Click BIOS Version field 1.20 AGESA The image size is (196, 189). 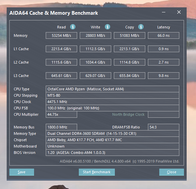tap(113, 153)
